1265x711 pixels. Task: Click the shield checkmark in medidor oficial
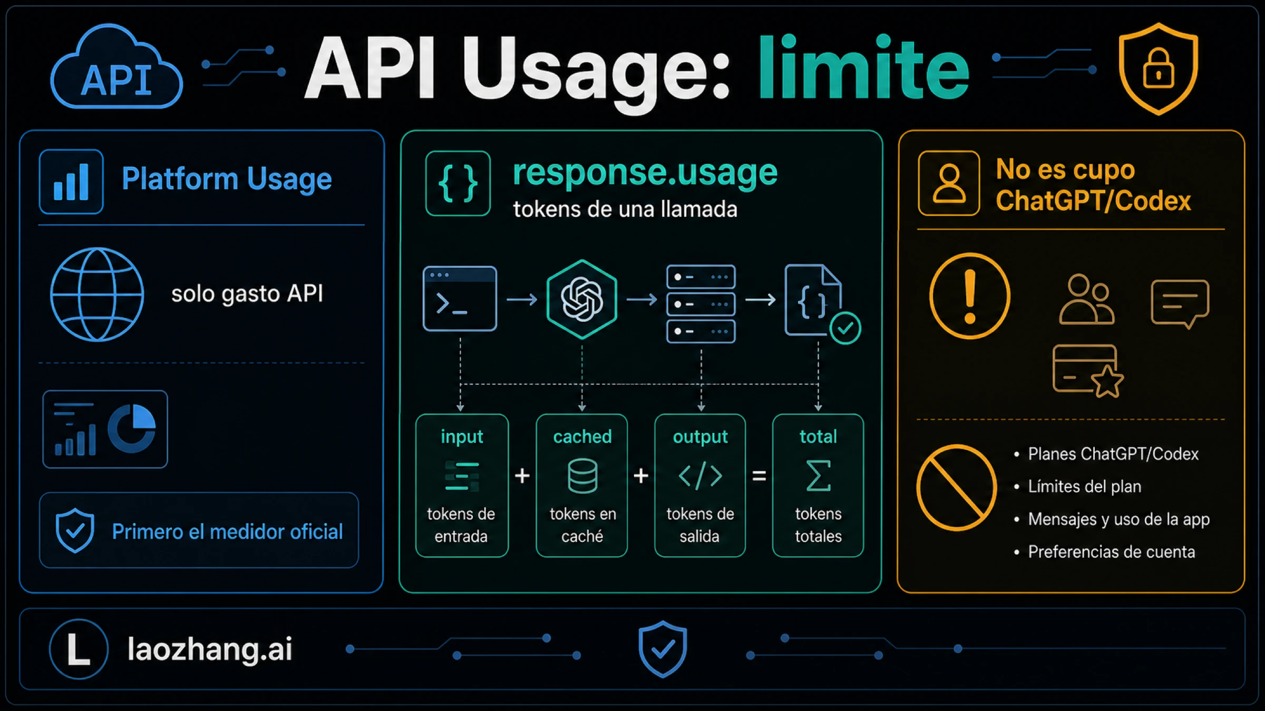point(75,530)
